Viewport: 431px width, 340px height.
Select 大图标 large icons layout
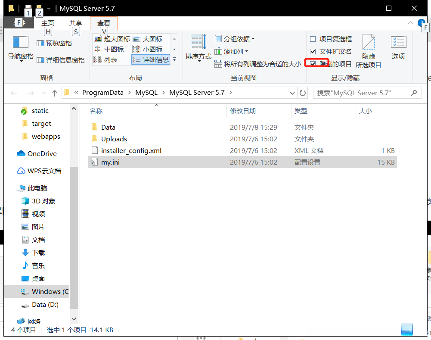[148, 39]
